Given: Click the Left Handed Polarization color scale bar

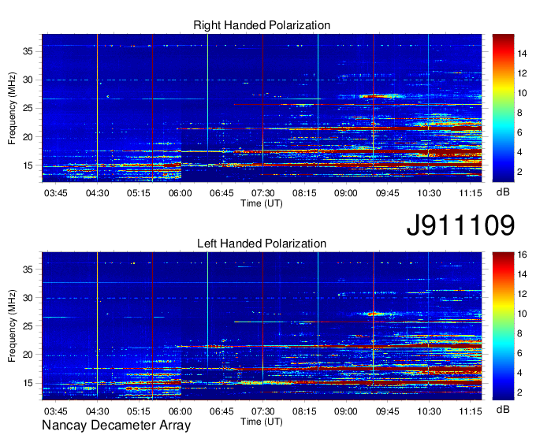Looking at the screenshot, I should 503,325.
